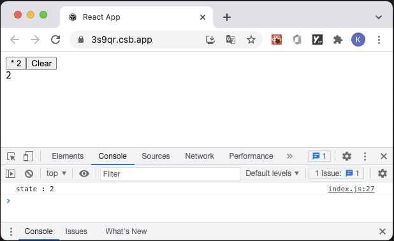Image resolution: width=394 pixels, height=241 pixels.
Task: Click the issues counter badge in DevTools toolbar
Action: tap(319, 156)
